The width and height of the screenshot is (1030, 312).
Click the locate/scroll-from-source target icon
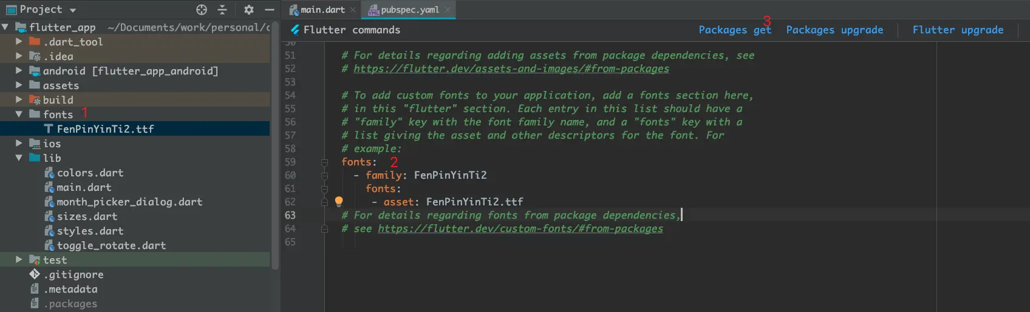coord(202,10)
